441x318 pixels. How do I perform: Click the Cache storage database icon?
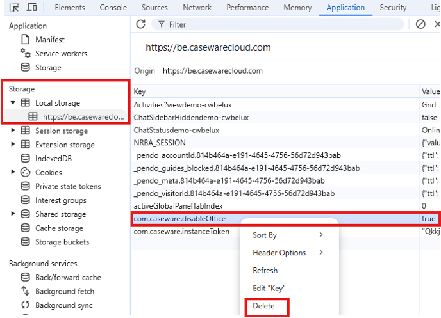point(25,228)
